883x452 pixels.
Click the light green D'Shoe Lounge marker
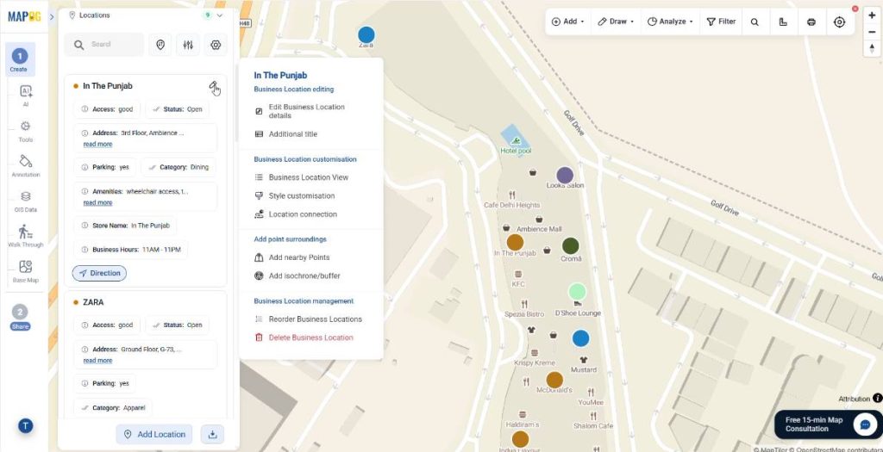pyautogui.click(x=577, y=292)
